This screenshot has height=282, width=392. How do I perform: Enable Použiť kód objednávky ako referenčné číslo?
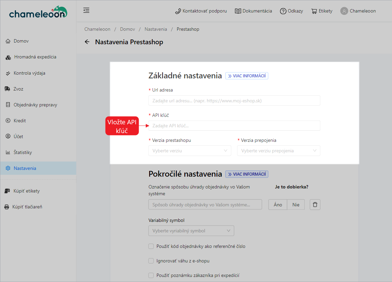151,246
